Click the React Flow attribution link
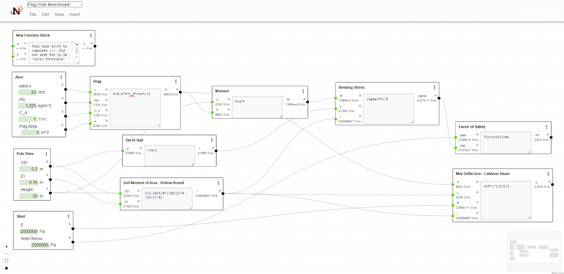This screenshot has width=564, height=274. coord(557,273)
